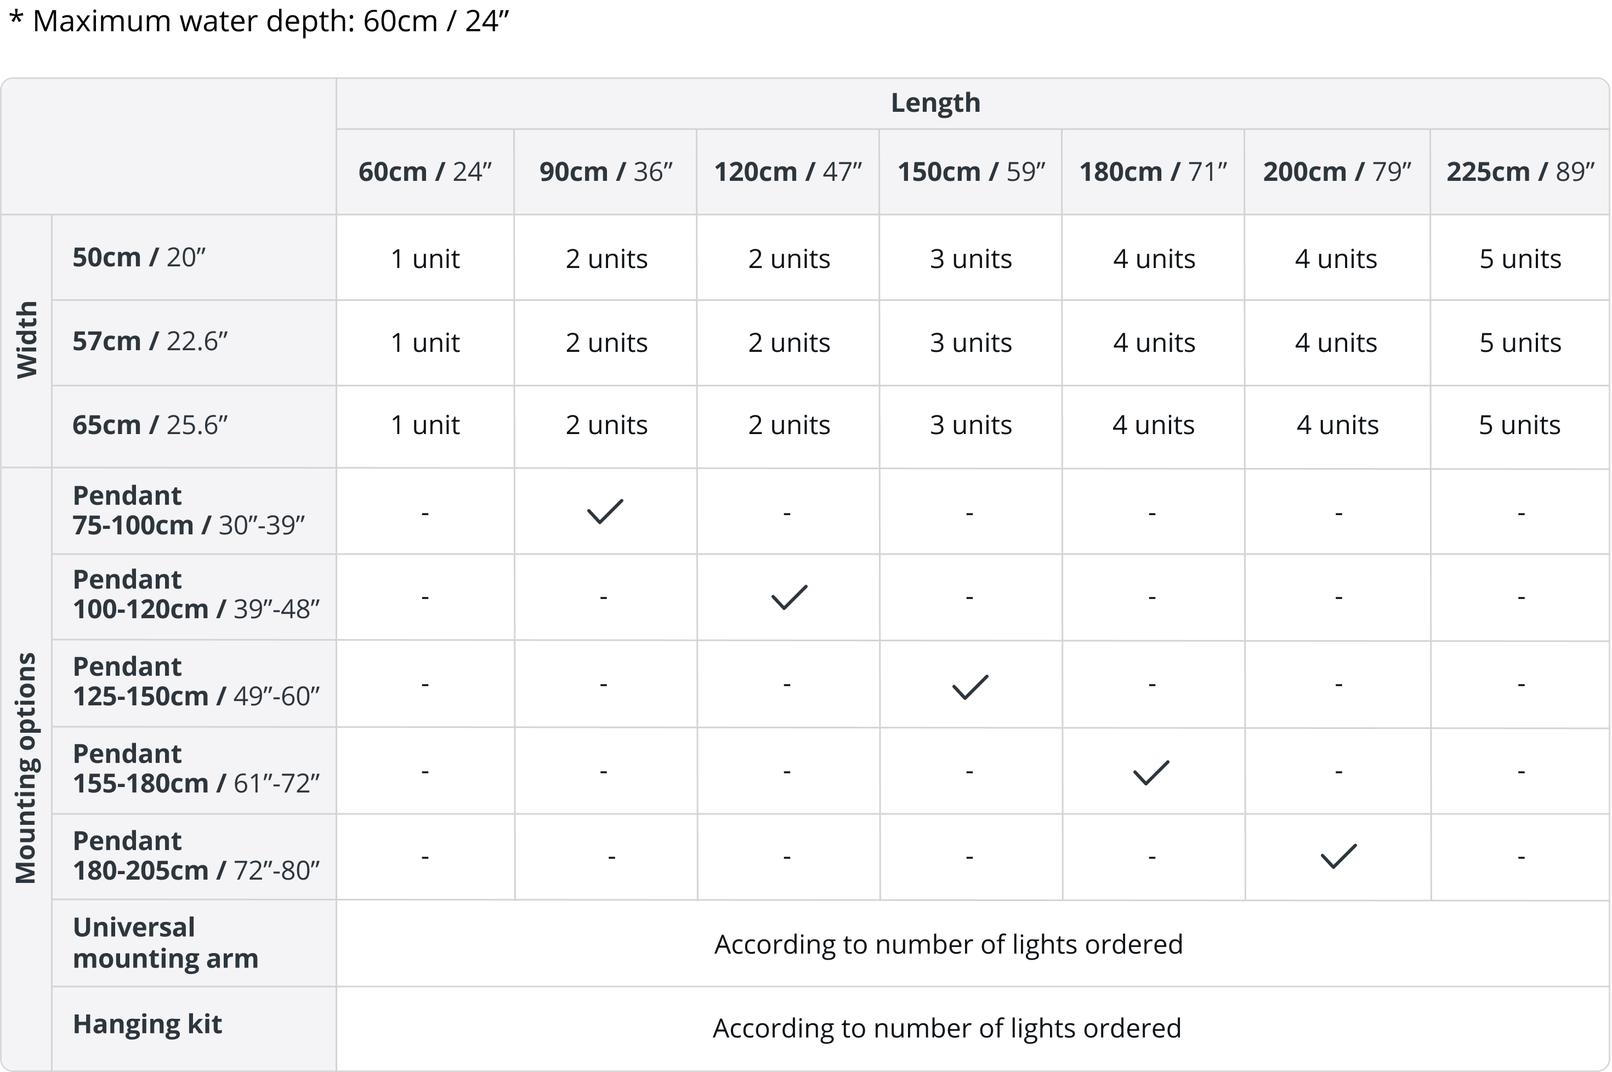Image resolution: width=1612 pixels, height=1072 pixels.
Task: Click the 1 unit cell for 50cm width
Action: 425,259
